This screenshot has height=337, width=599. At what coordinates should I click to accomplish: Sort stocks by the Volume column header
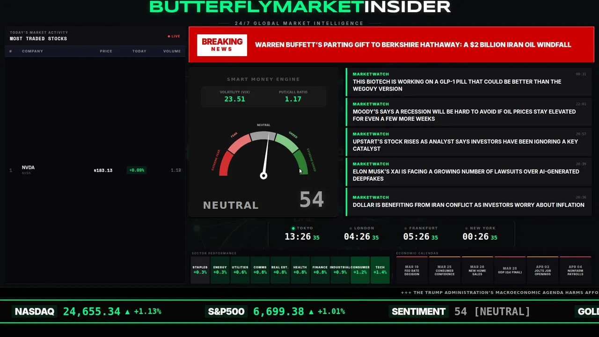pos(172,51)
